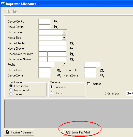Open lookup for Desde Serie/Número
This screenshot has width=133, height=137.
(x=72, y=54)
